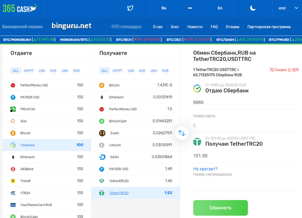Click the Litecoin icon in Получаете list
The width and height of the screenshot is (302, 218).
(x=102, y=145)
